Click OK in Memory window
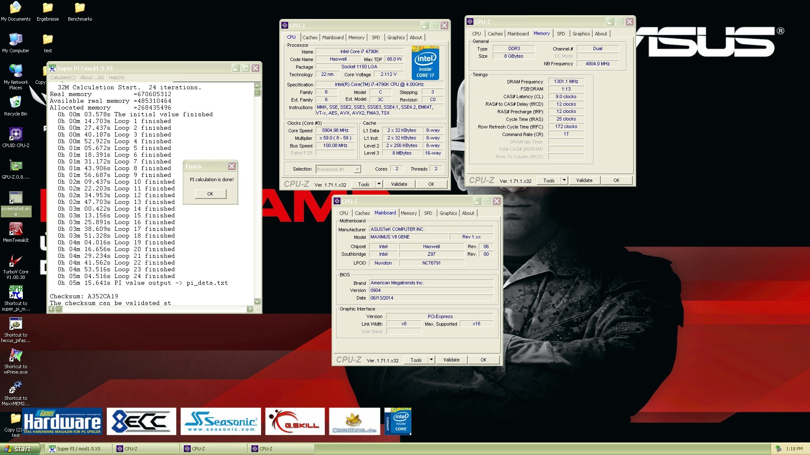The width and height of the screenshot is (810, 455). pos(616,180)
